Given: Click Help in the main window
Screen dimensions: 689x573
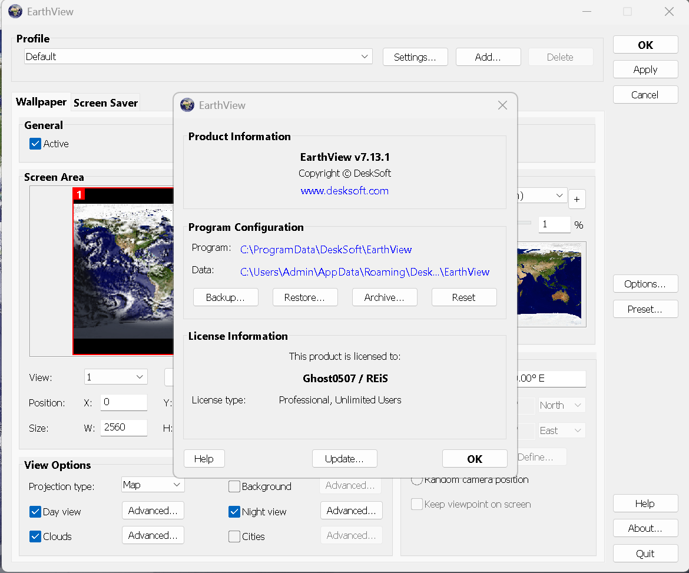Looking at the screenshot, I should pos(645,503).
